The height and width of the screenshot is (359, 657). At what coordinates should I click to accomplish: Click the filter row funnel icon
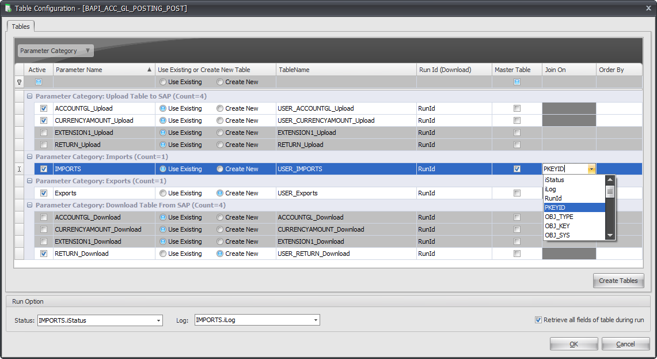(x=19, y=82)
